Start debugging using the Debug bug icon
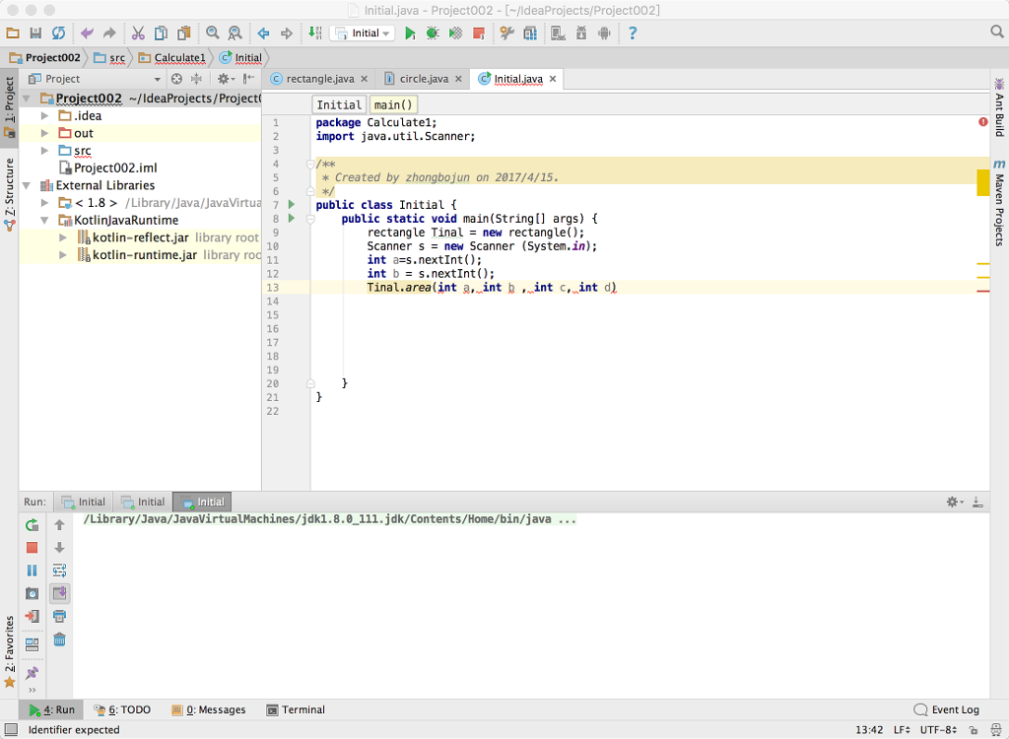Screen dimensions: 1009x739 click(432, 33)
